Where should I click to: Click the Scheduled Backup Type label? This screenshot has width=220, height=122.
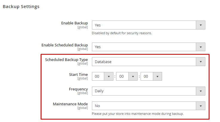tap(66, 60)
